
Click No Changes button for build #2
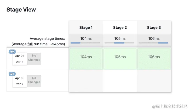point(34,58)
